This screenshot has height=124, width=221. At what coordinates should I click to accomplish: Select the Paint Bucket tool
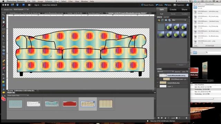coord(3,78)
